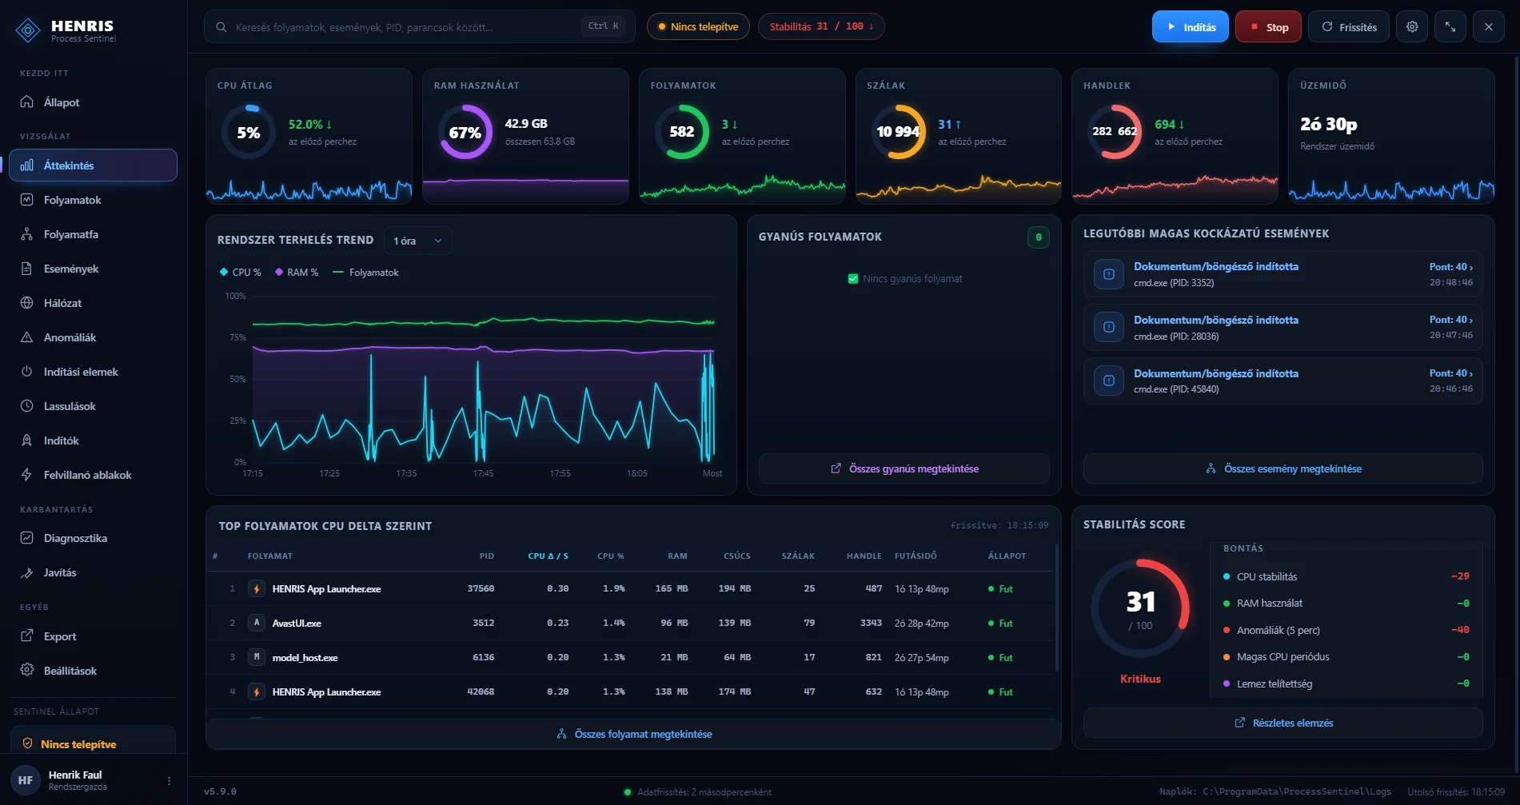Click the AvastUI.exe process icon

pos(257,623)
